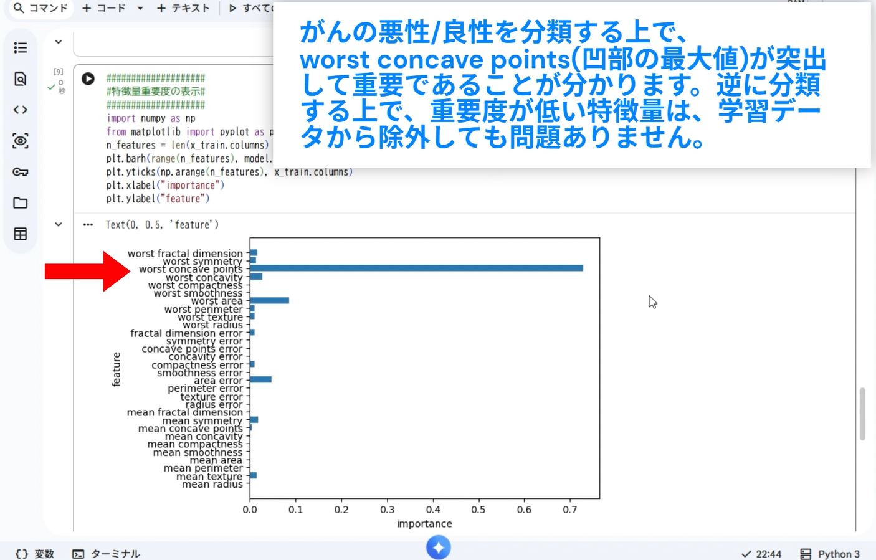Click the Text(0, 0.5, 'feature') output
Viewport: 876px width, 560px height.
pyautogui.click(x=162, y=225)
